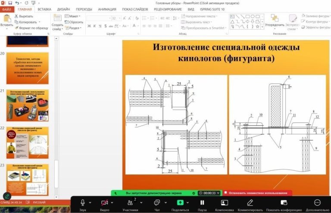Click Остановить совместное использование
331x213 pixels.
[x=258, y=193]
